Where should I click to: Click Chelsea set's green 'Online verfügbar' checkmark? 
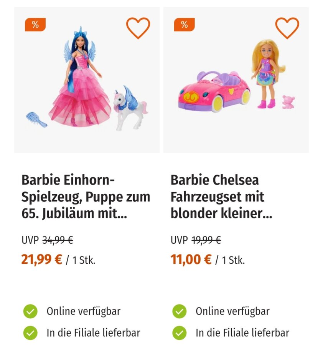(179, 311)
